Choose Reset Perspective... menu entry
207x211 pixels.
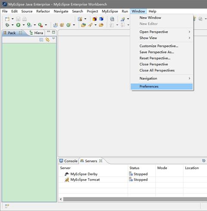[162, 58]
